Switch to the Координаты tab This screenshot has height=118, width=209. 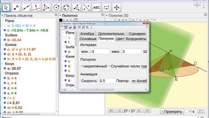coord(136,39)
